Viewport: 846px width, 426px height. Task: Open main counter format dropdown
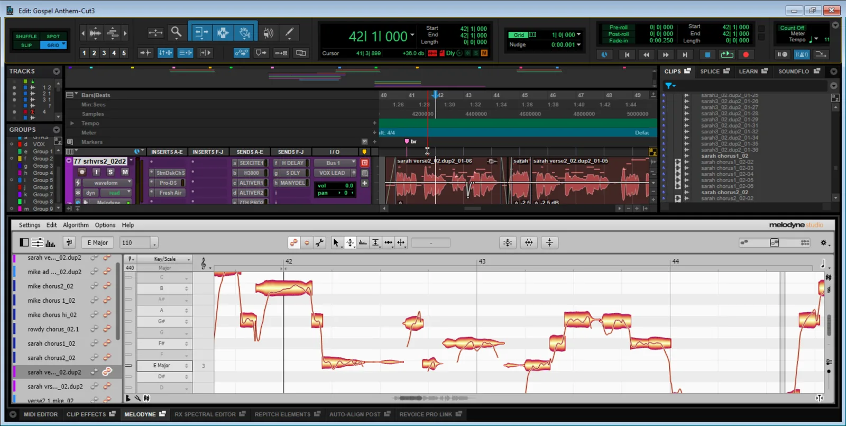tap(412, 35)
